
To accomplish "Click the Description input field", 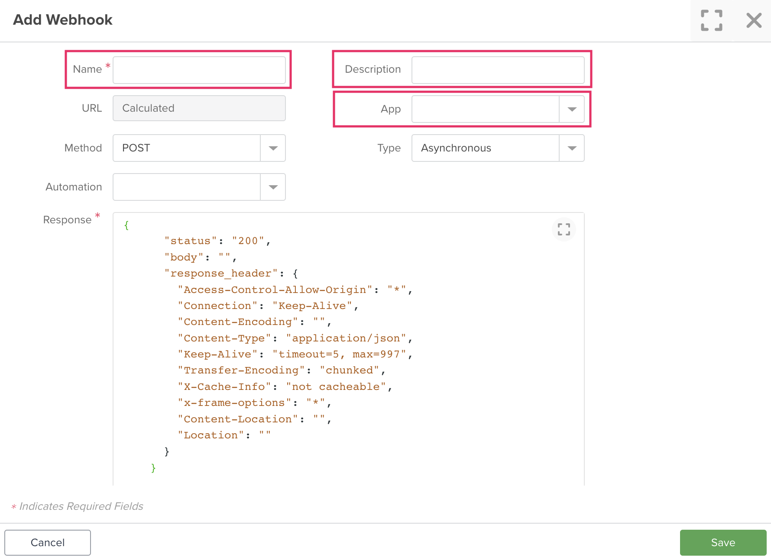I will (x=498, y=70).
